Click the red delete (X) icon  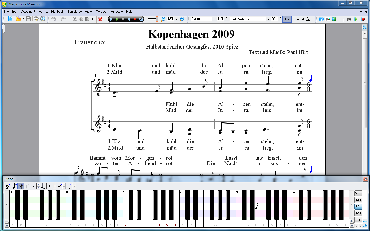(100, 19)
